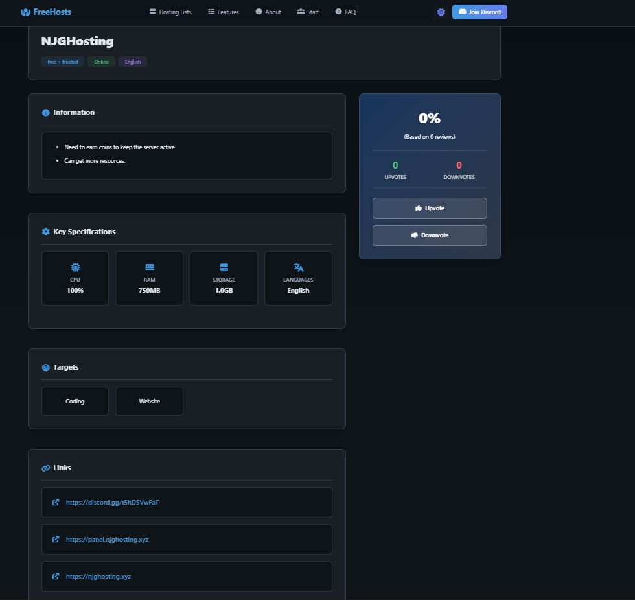Image resolution: width=635 pixels, height=600 pixels.
Task: Click the RAM memory icon
Action: 149,267
